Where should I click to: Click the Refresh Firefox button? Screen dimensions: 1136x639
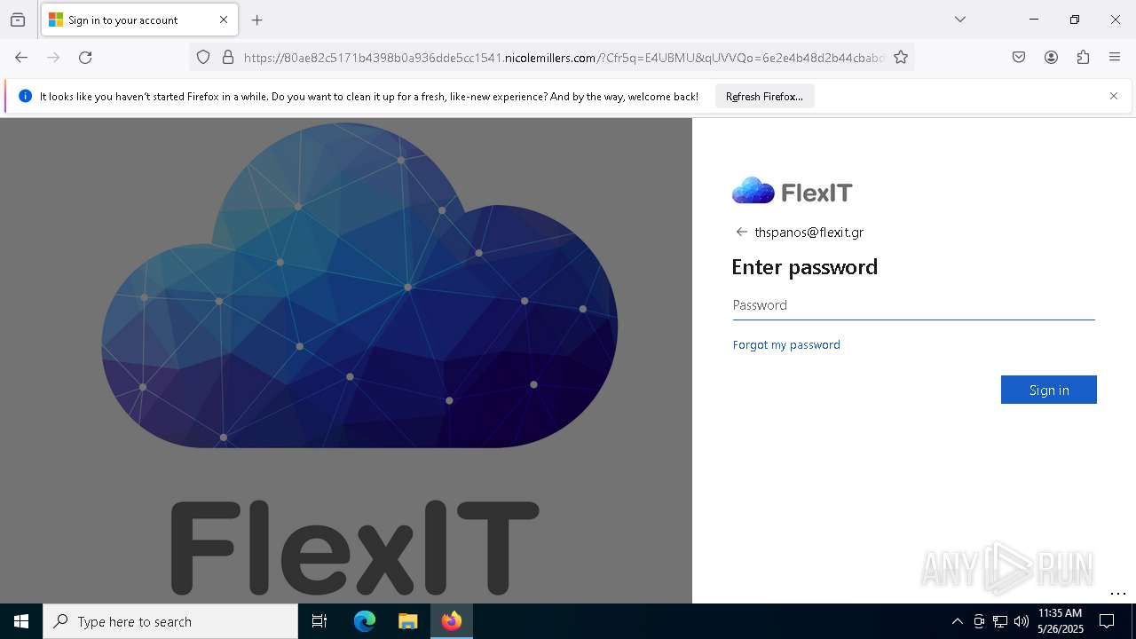[764, 96]
